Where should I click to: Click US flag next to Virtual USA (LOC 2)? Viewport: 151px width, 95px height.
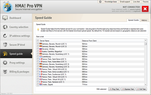click(41, 69)
